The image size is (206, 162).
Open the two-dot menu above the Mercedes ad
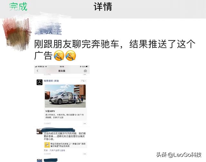tap(85, 74)
